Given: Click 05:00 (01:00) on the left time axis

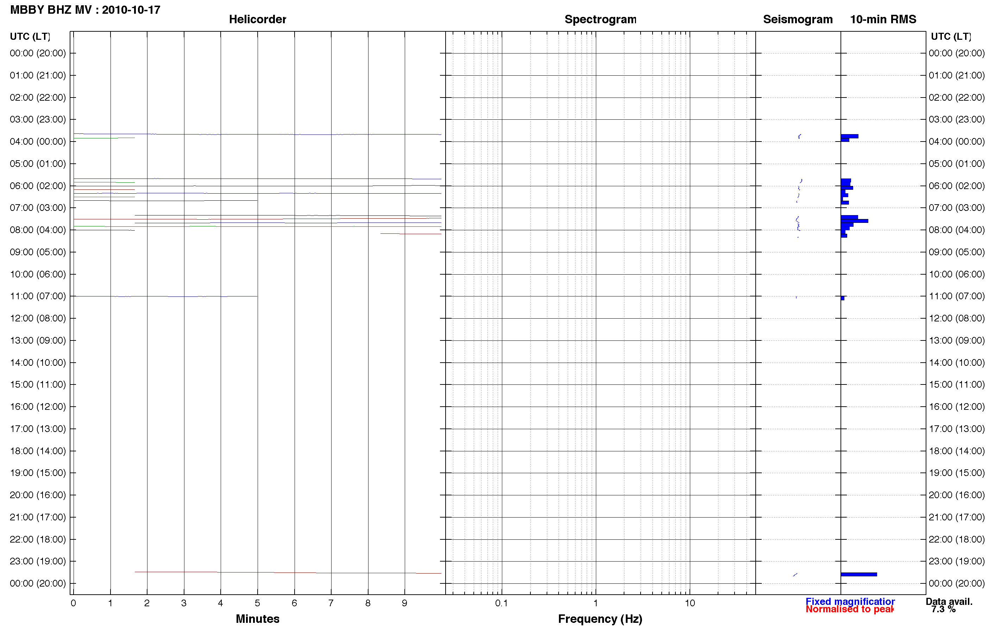Looking at the screenshot, I should point(38,163).
